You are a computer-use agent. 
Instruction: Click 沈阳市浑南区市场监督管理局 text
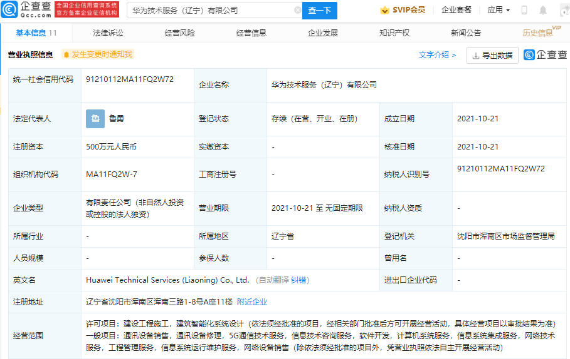tap(505, 236)
